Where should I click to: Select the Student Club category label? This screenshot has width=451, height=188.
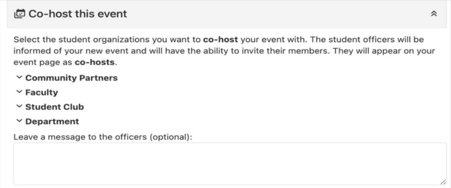pyautogui.click(x=55, y=107)
